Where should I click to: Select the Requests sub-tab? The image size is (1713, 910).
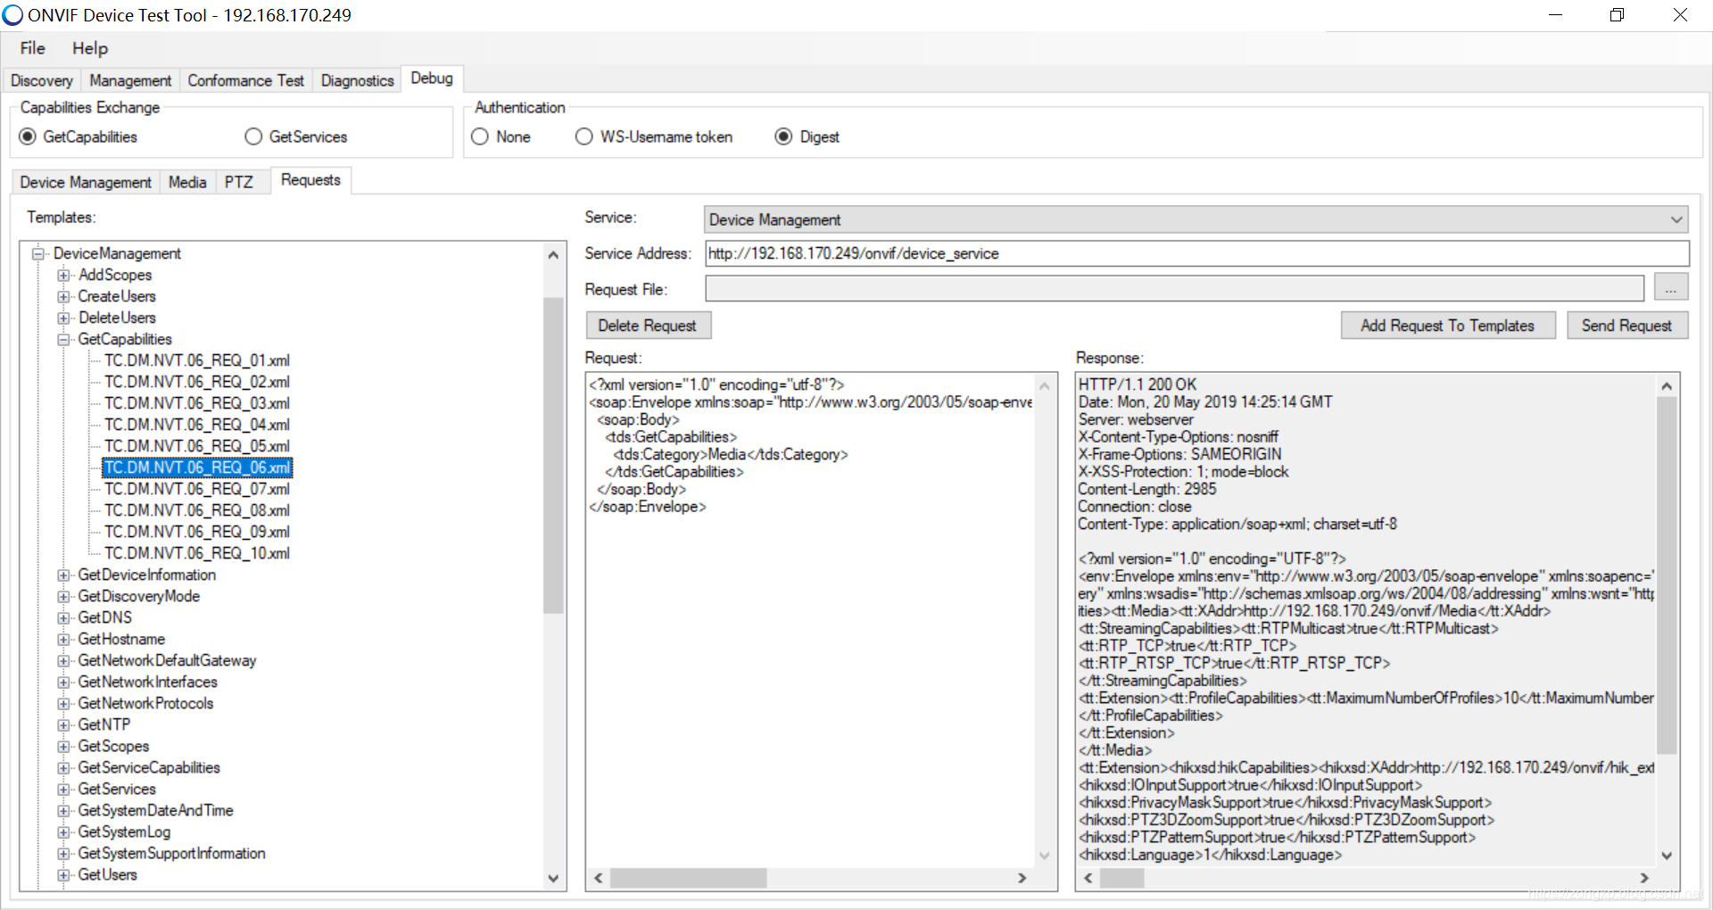coord(310,180)
